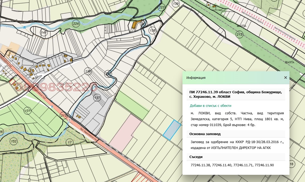Click the pink shaded parcel on map
This screenshot has width=305, height=182.
coord(125,133)
